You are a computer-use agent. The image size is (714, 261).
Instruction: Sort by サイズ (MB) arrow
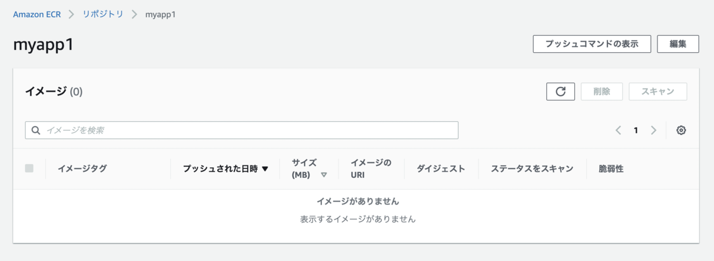[324, 175]
